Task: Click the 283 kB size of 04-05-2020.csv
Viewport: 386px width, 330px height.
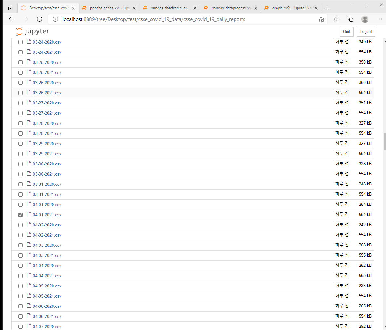Action: tap(365, 286)
